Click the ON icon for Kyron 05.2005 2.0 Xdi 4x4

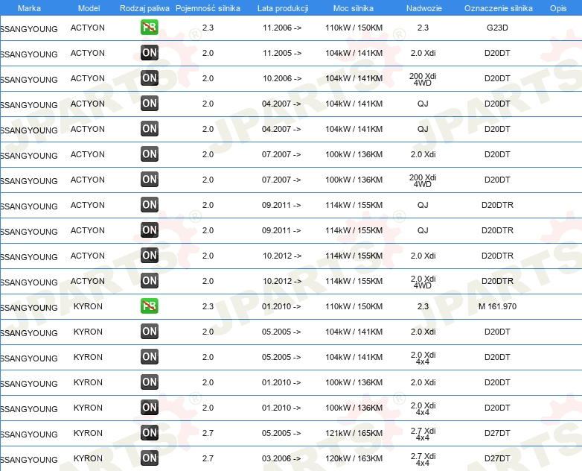(x=149, y=356)
